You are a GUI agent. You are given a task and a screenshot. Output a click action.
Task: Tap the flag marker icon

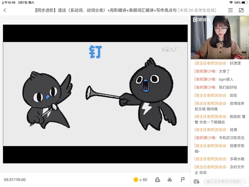pyautogui.click(x=183, y=180)
